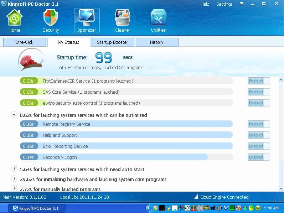Expand initializing hardware and system core programs
This screenshot has height=213, width=284.
[14, 179]
